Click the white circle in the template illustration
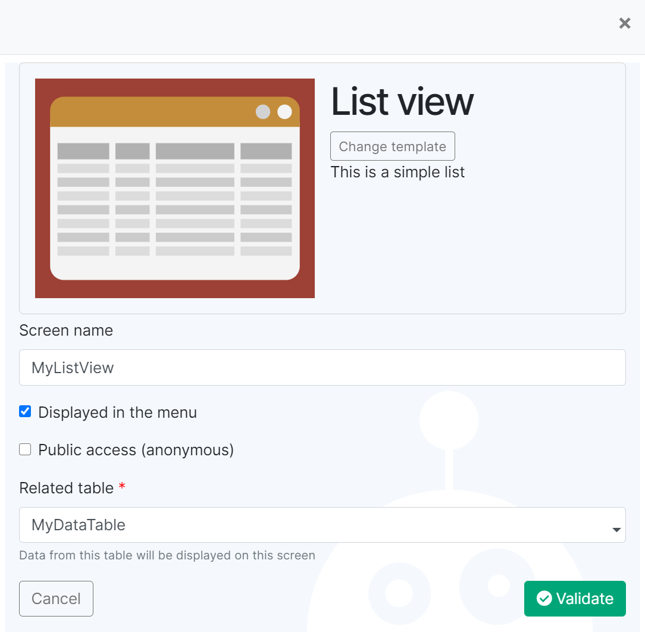This screenshot has height=632, width=645. 284,112
